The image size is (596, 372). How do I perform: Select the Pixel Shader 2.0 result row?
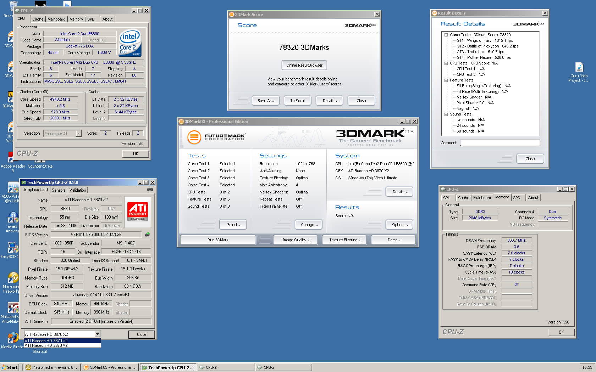475,103
